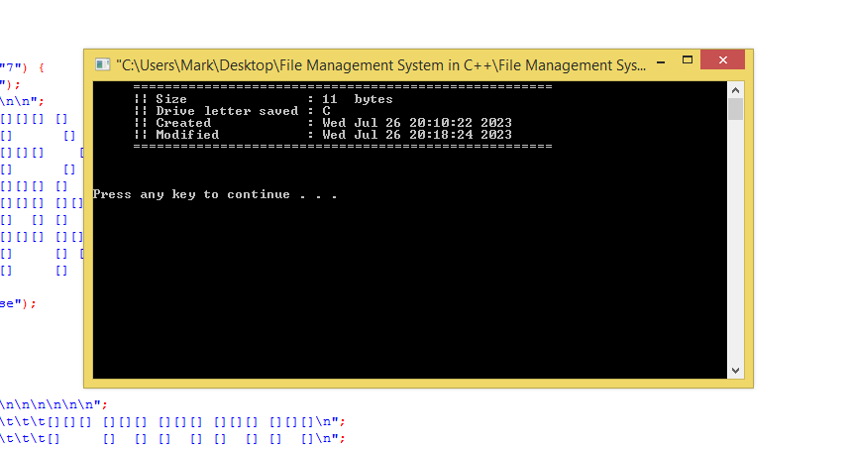Minimize the File Management System console
This screenshot has width=851, height=450.
pos(661,61)
